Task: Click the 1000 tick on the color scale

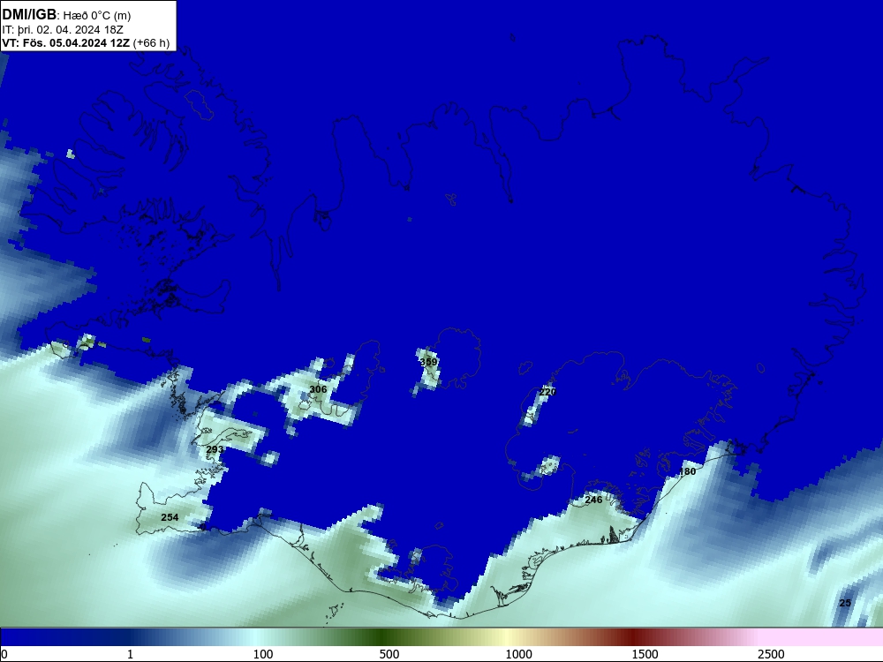Action: [518, 654]
